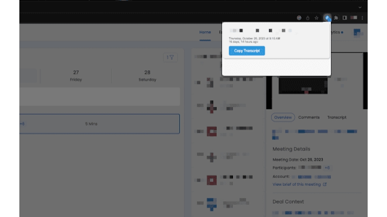
Task: Open the Chrome profile avatar
Action: tap(354, 18)
